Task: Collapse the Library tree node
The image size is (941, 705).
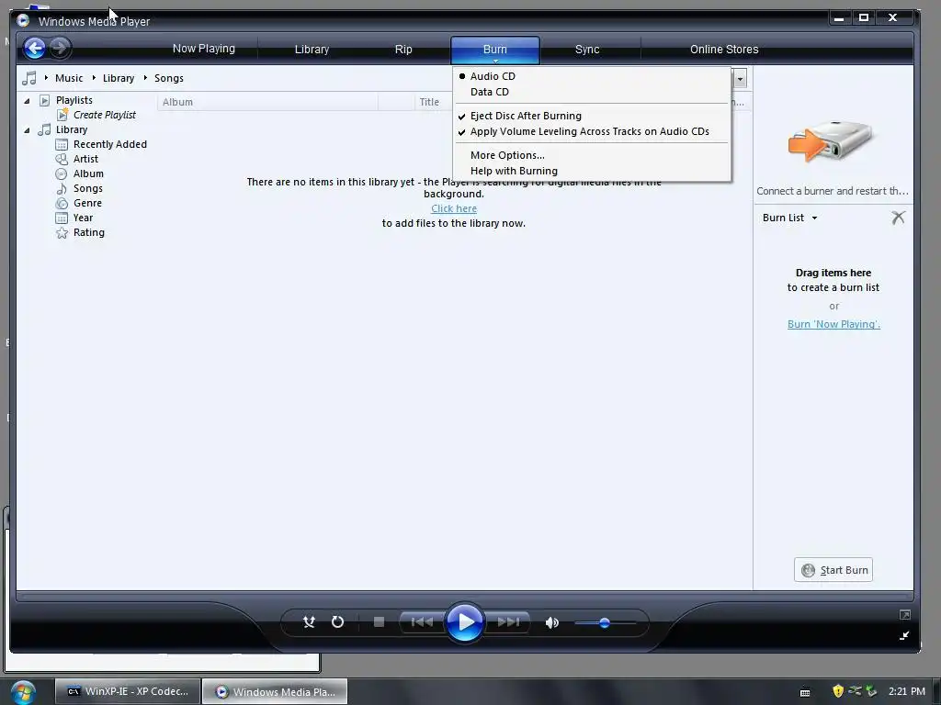Action: pyautogui.click(x=27, y=130)
